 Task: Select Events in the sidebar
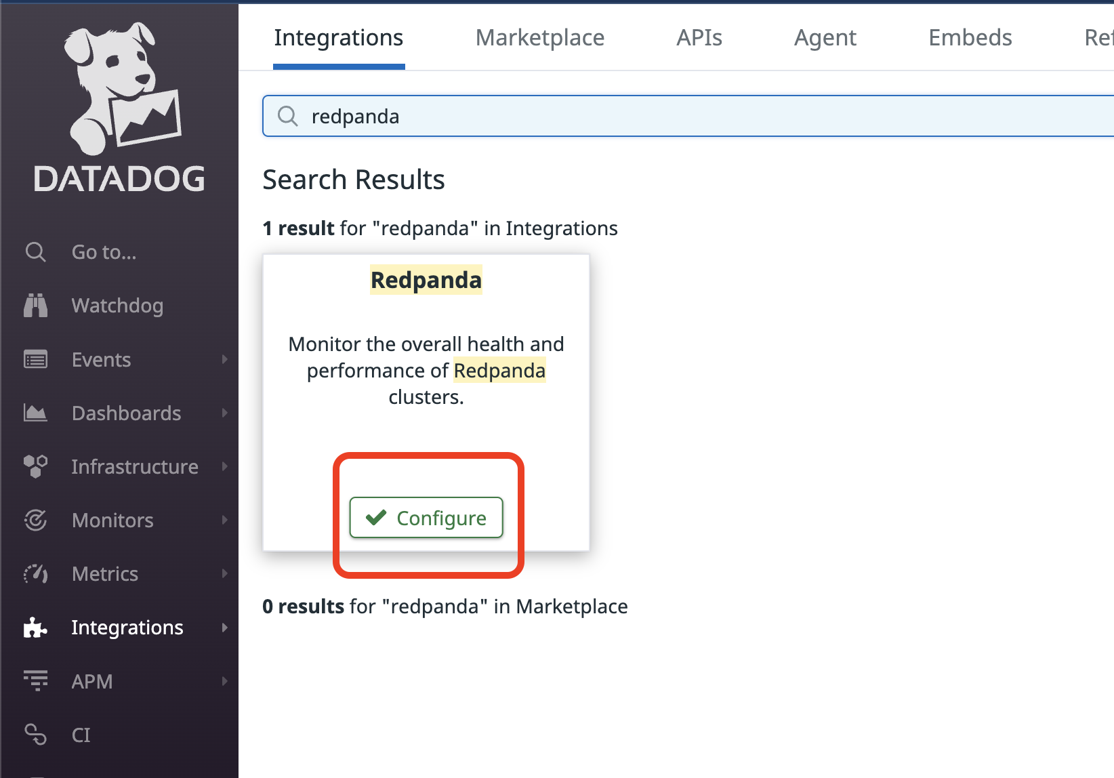coord(102,359)
